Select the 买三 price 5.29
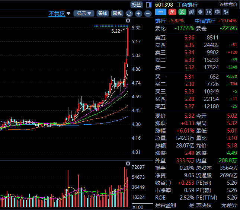Image resolution: width=240 pixels, height=210 pixels. tap(189, 92)
